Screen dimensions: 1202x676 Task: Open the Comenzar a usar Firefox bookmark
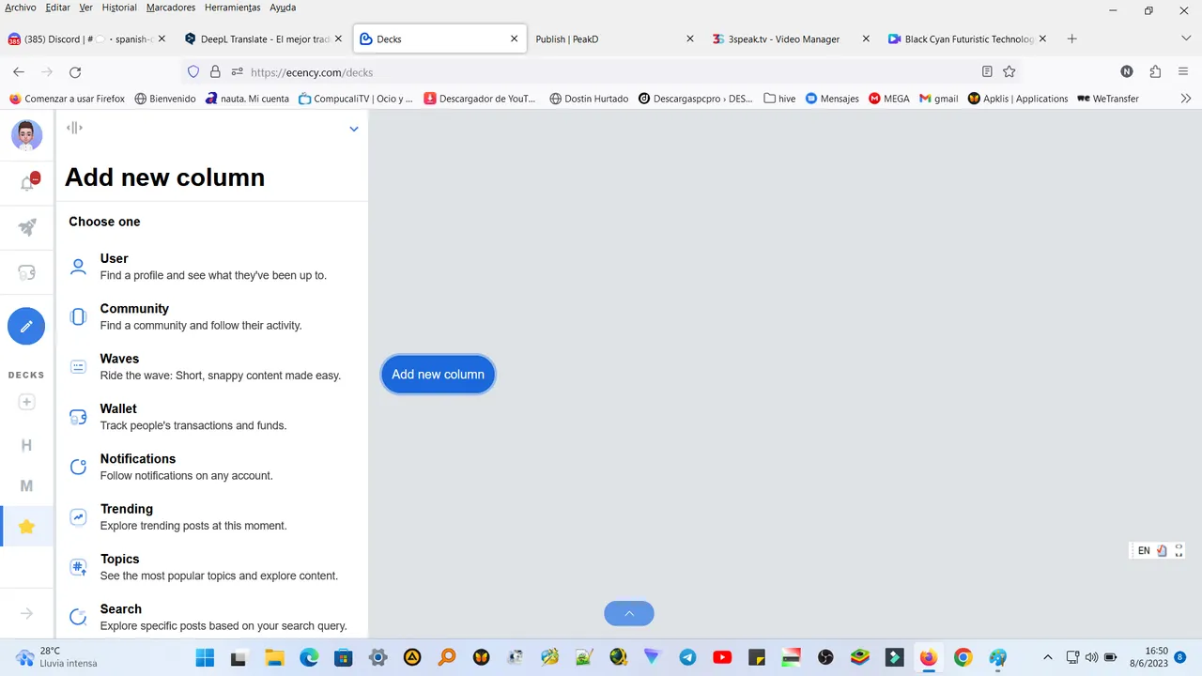(x=67, y=99)
